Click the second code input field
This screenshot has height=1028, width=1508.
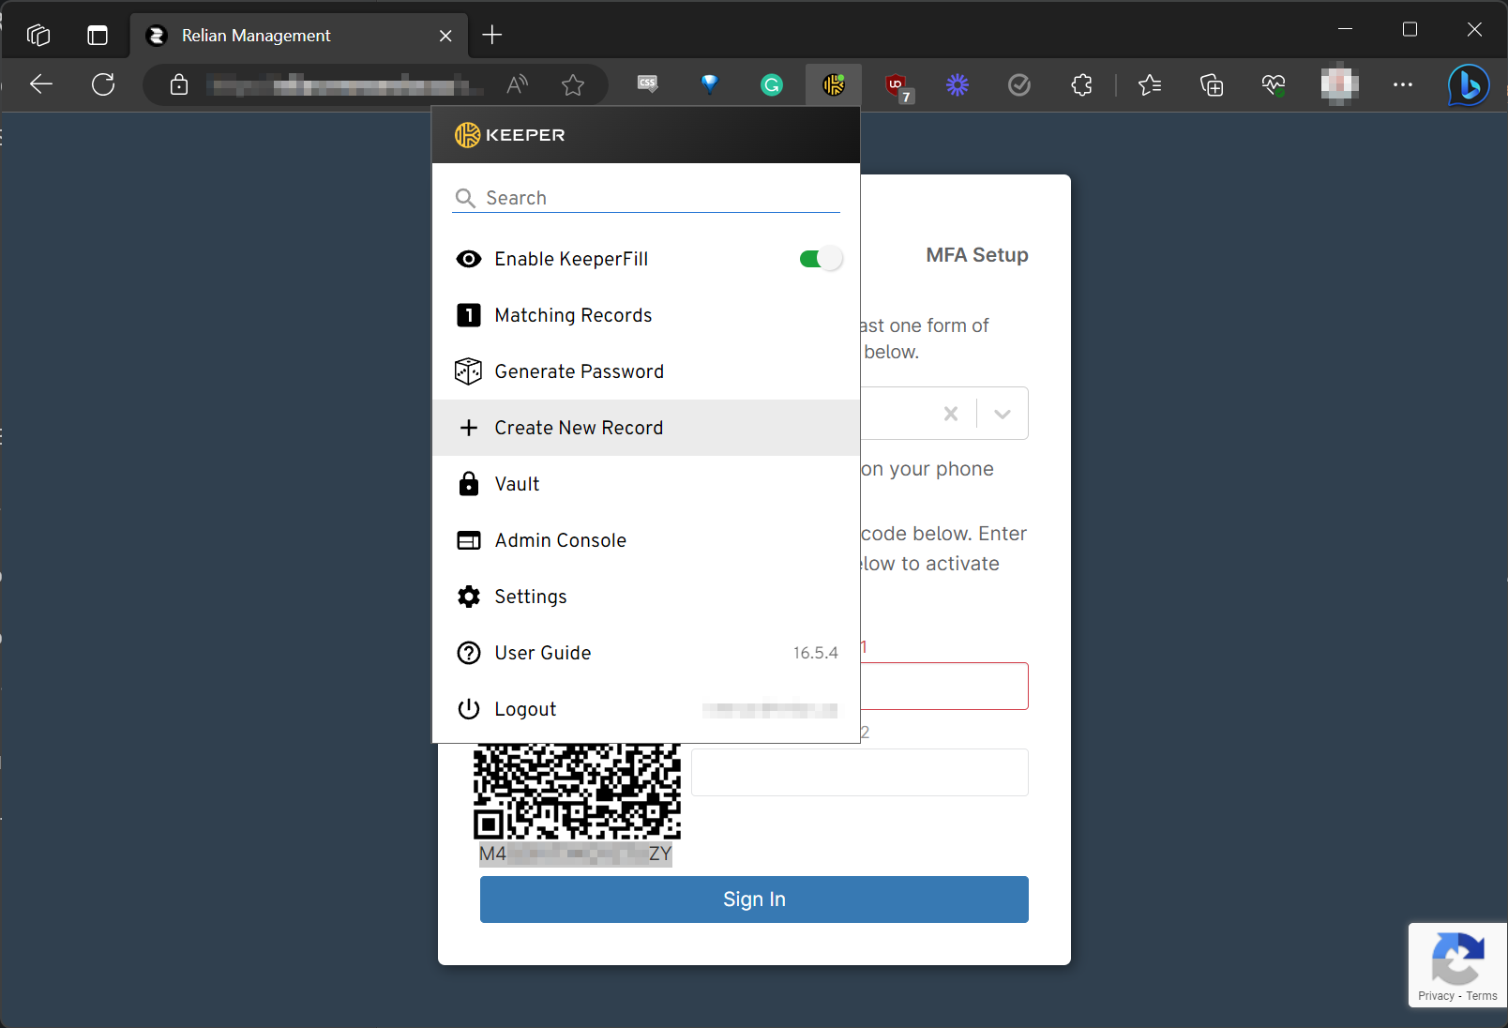(x=860, y=772)
